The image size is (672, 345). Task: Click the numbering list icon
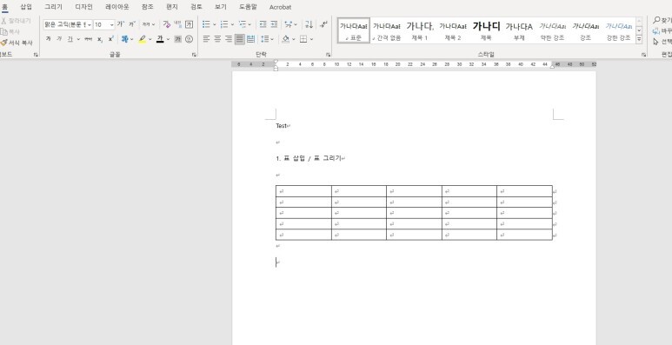224,24
